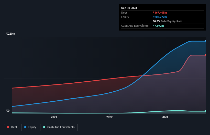This screenshot has width=210, height=135.
Task: Click Cash And Equivalents label in tooltip
Action: pos(135,26)
